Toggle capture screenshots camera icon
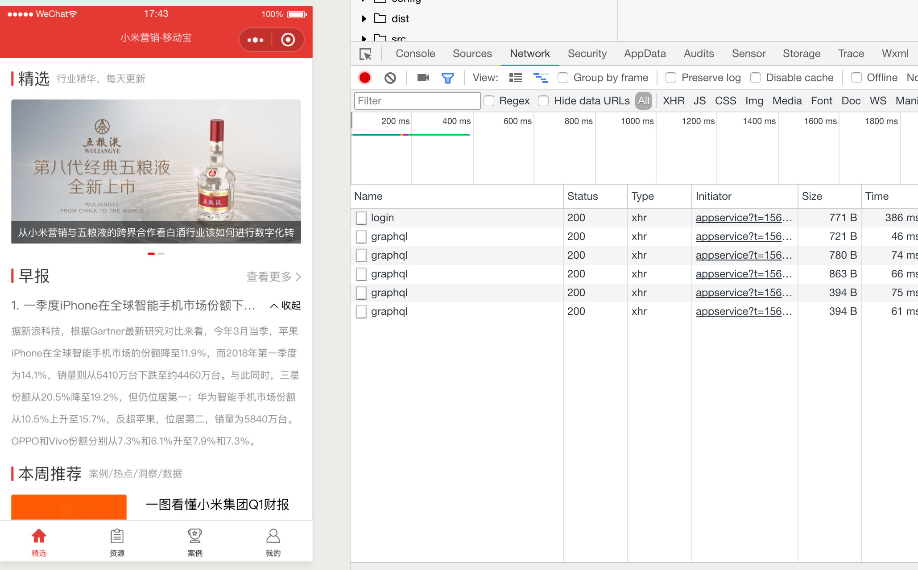Image resolution: width=918 pixels, height=570 pixels. pyautogui.click(x=423, y=78)
